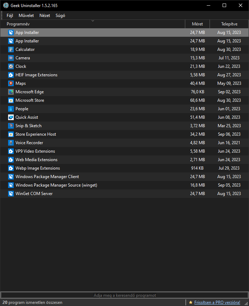Click the Calculator app icon

tap(10, 49)
